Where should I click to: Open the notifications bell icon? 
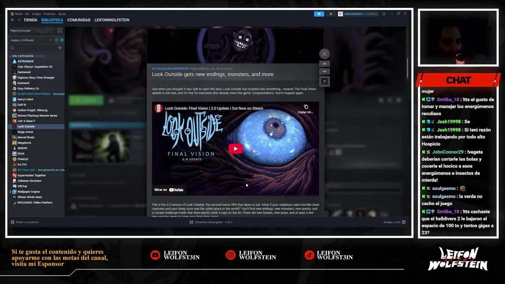pos(331,14)
